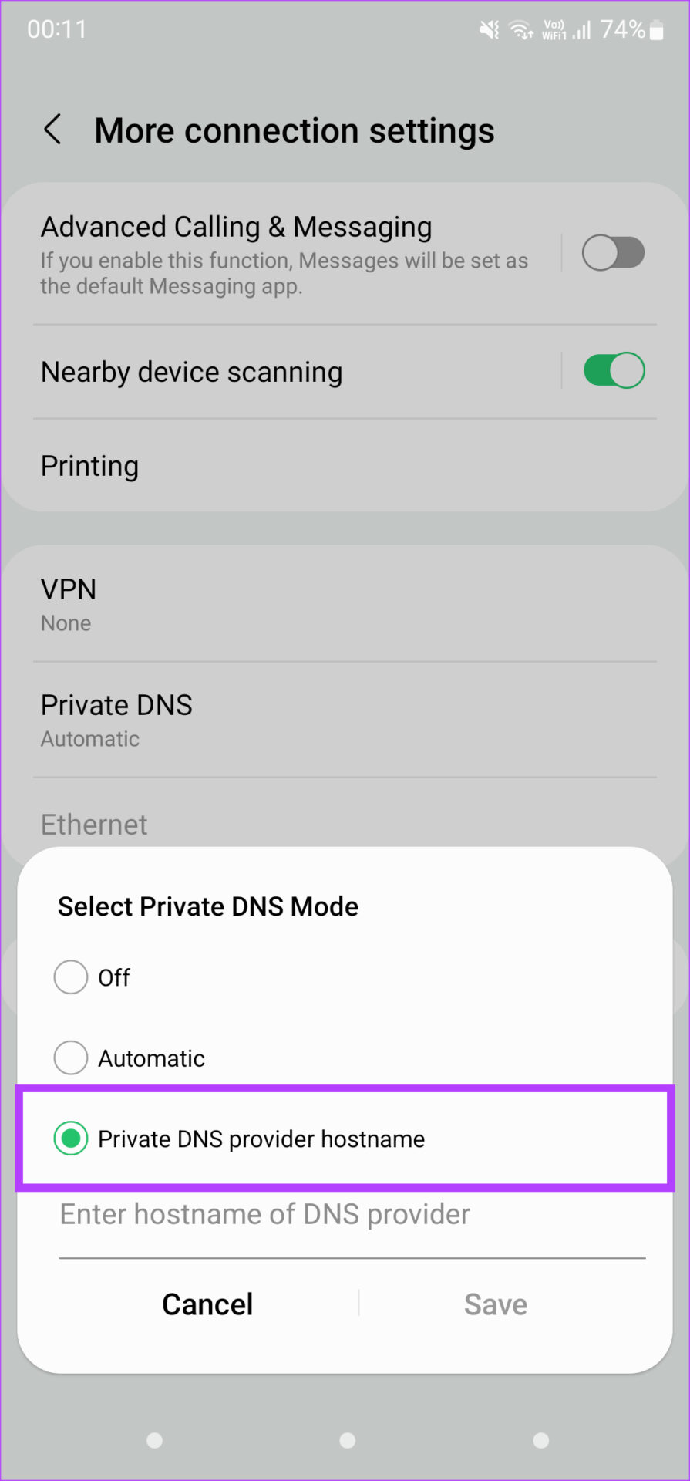Tap the VoWiFi status icon

[x=554, y=30]
